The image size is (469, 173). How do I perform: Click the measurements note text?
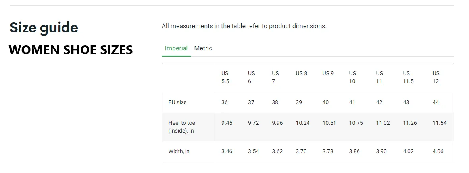[x=244, y=26]
